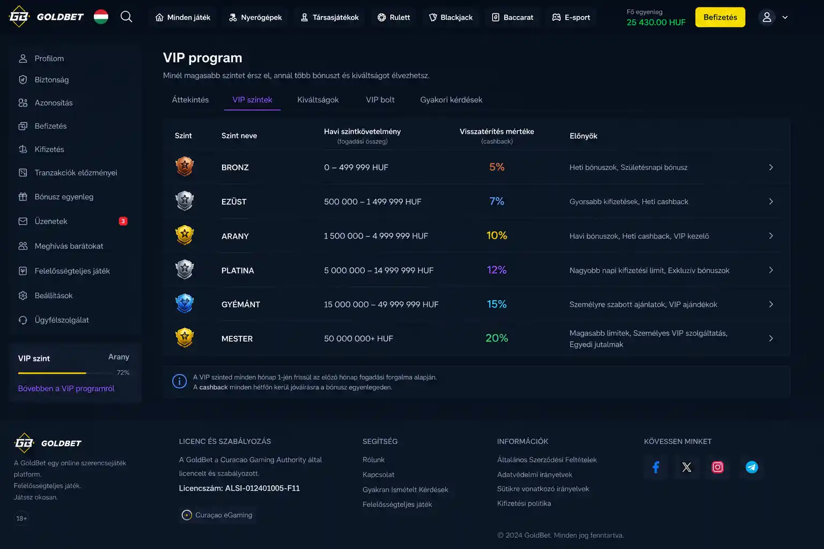Click the user account avatar icon
Image resolution: width=824 pixels, height=549 pixels.
click(767, 17)
